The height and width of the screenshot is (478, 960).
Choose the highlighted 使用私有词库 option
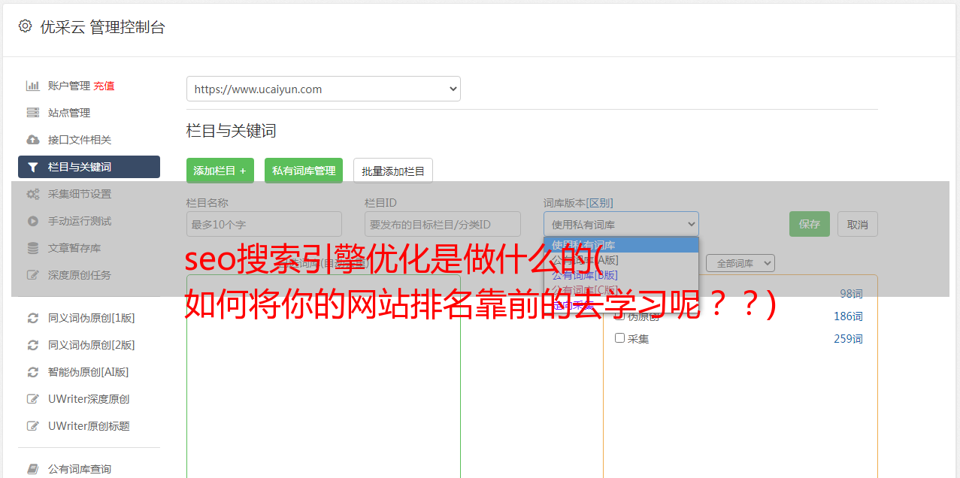621,245
